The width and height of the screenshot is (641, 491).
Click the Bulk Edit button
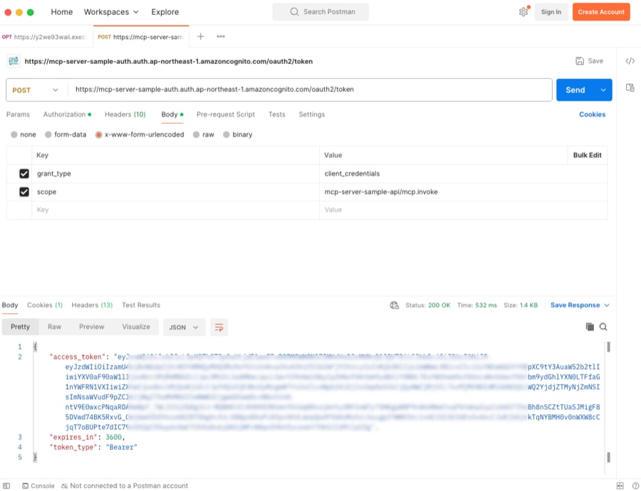point(587,155)
